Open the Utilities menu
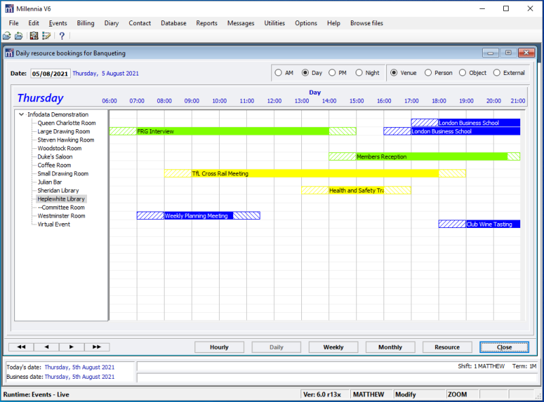 (275, 23)
